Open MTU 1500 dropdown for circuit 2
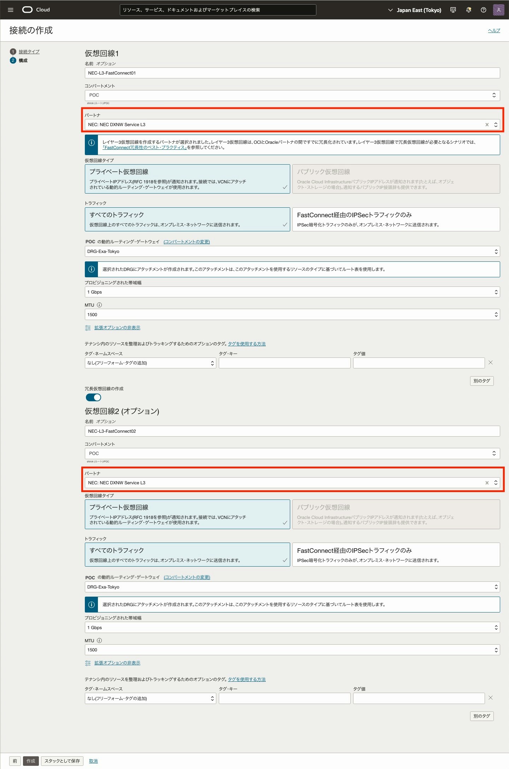This screenshot has width=509, height=769. click(292, 650)
